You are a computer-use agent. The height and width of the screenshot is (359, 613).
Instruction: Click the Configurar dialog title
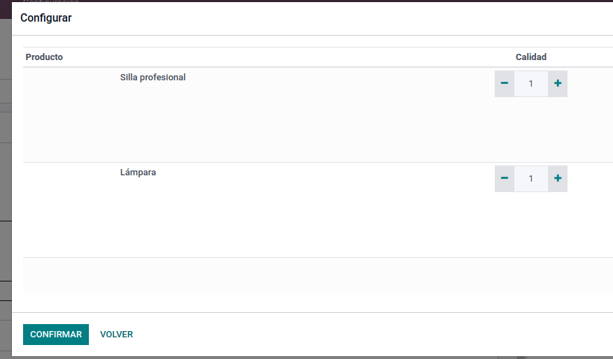click(x=46, y=18)
